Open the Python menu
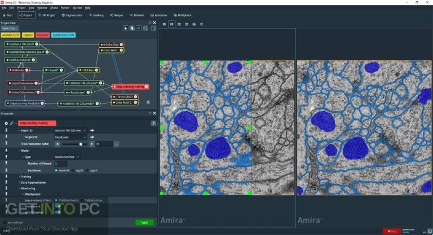Screen dimensions: 433x235 [x=65, y=8]
